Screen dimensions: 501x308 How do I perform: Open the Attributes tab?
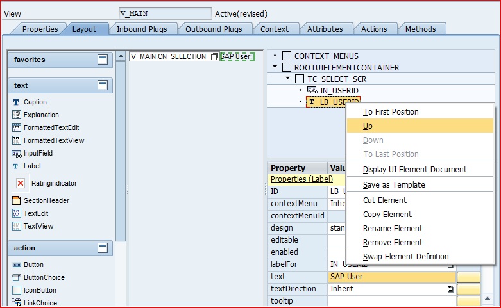click(x=325, y=29)
